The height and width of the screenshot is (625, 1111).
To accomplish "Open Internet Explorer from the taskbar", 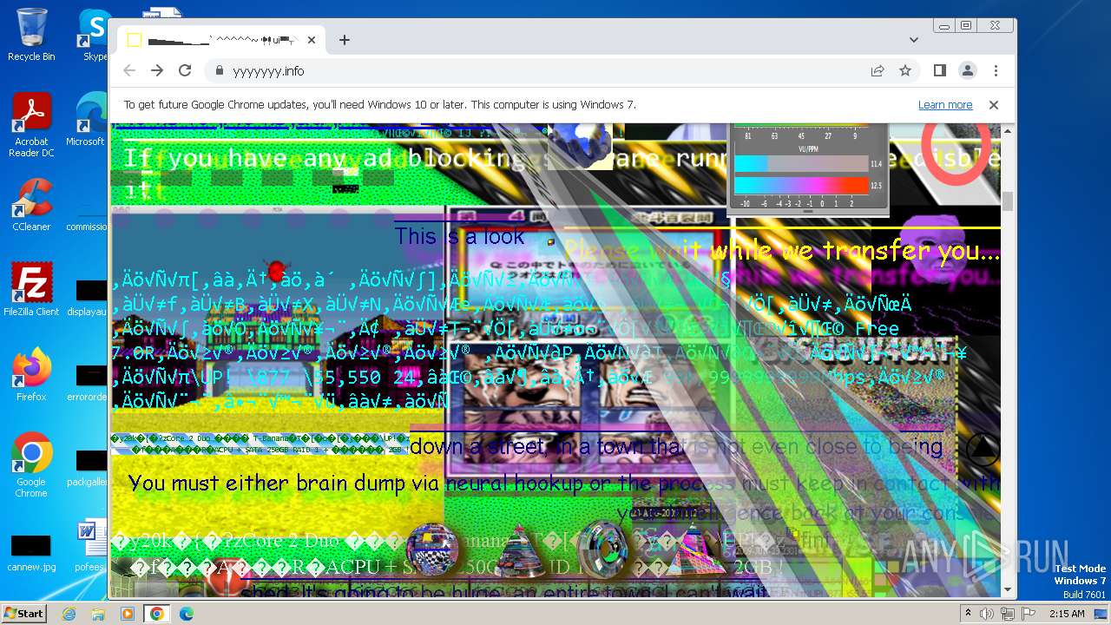I will coord(69,614).
